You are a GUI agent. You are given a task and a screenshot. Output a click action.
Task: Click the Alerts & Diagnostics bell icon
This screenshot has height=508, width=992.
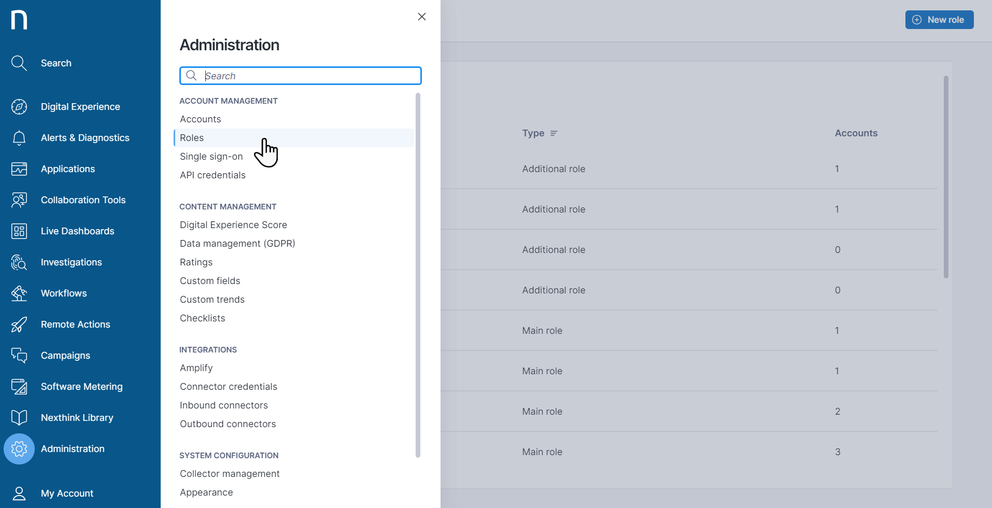[x=19, y=137]
